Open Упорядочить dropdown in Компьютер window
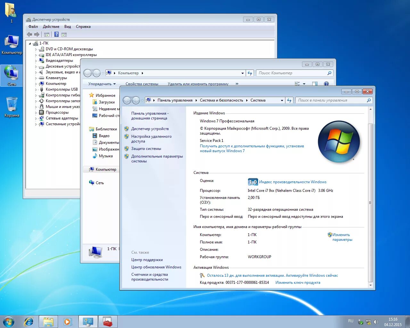410x328 pixels. (102, 84)
